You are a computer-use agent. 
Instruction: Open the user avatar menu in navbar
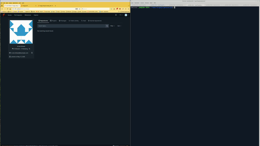coord(126,15)
